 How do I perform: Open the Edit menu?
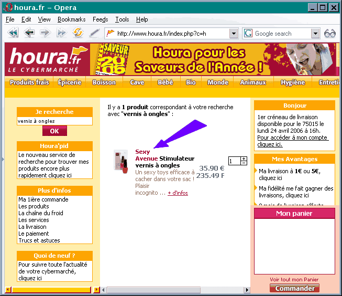click(26, 19)
